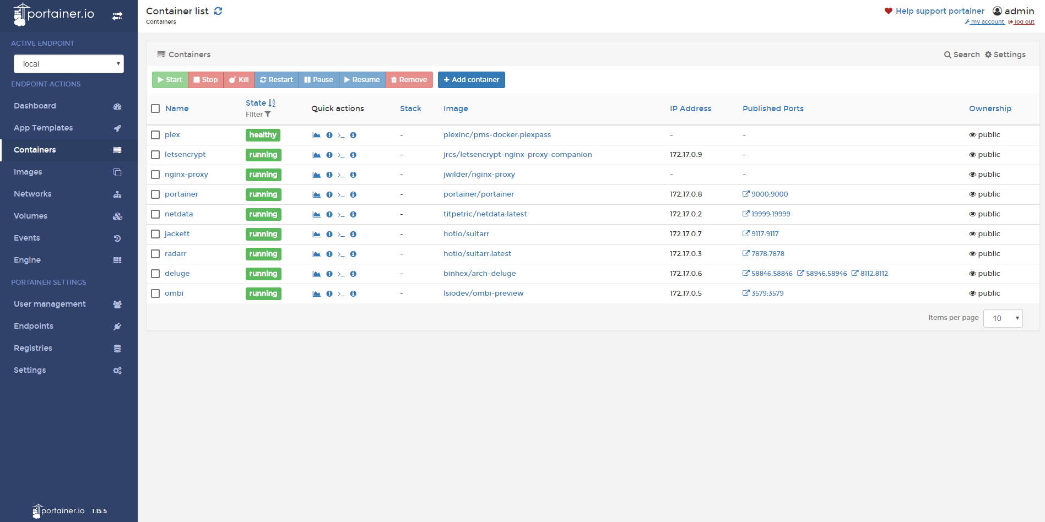Image resolution: width=1045 pixels, height=522 pixels.
Task: Select the portainer container checkbox
Action: click(155, 194)
